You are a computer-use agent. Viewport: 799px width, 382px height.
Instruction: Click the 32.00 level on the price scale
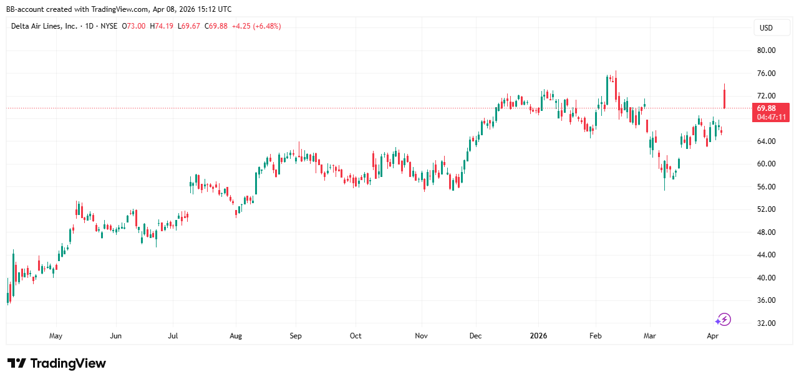765,323
